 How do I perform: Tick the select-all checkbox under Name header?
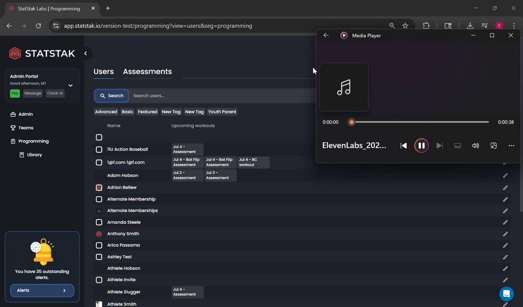click(99, 137)
